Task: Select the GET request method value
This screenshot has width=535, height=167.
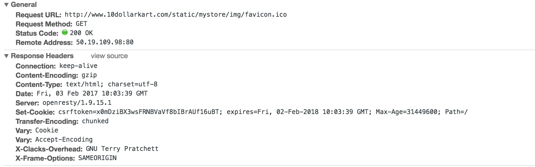Action: click(x=81, y=24)
